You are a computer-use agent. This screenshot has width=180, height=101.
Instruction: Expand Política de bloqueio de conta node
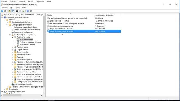[15, 42]
